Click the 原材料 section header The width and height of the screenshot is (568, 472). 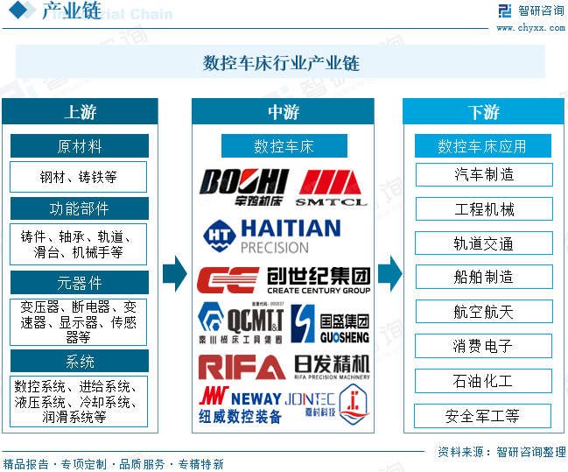click(x=80, y=146)
